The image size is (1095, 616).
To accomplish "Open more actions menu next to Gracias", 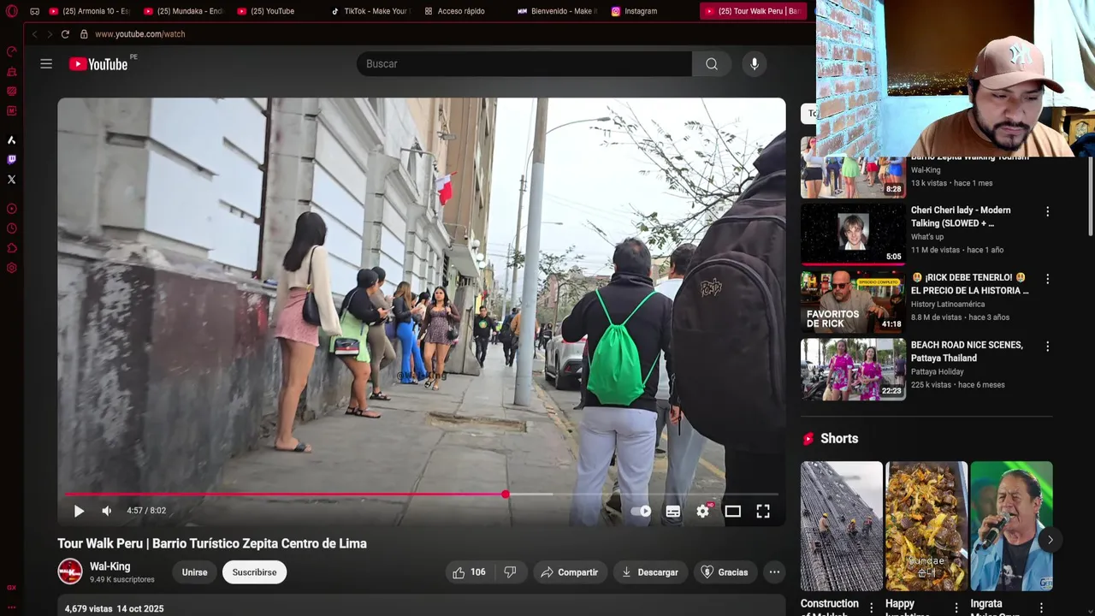I will point(774,572).
